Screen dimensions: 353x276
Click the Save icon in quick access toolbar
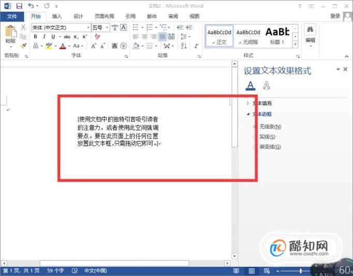(19, 6)
